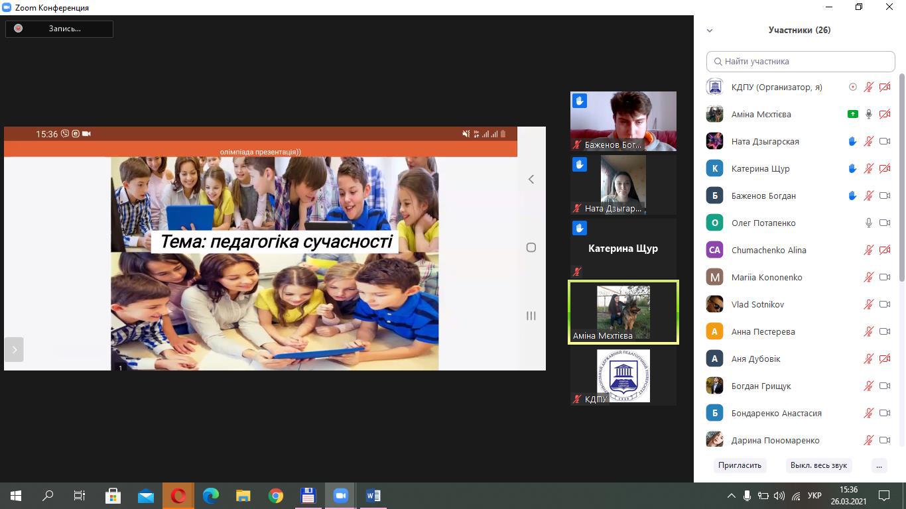Open Windows Start menu
The image size is (906, 509).
(x=16, y=495)
